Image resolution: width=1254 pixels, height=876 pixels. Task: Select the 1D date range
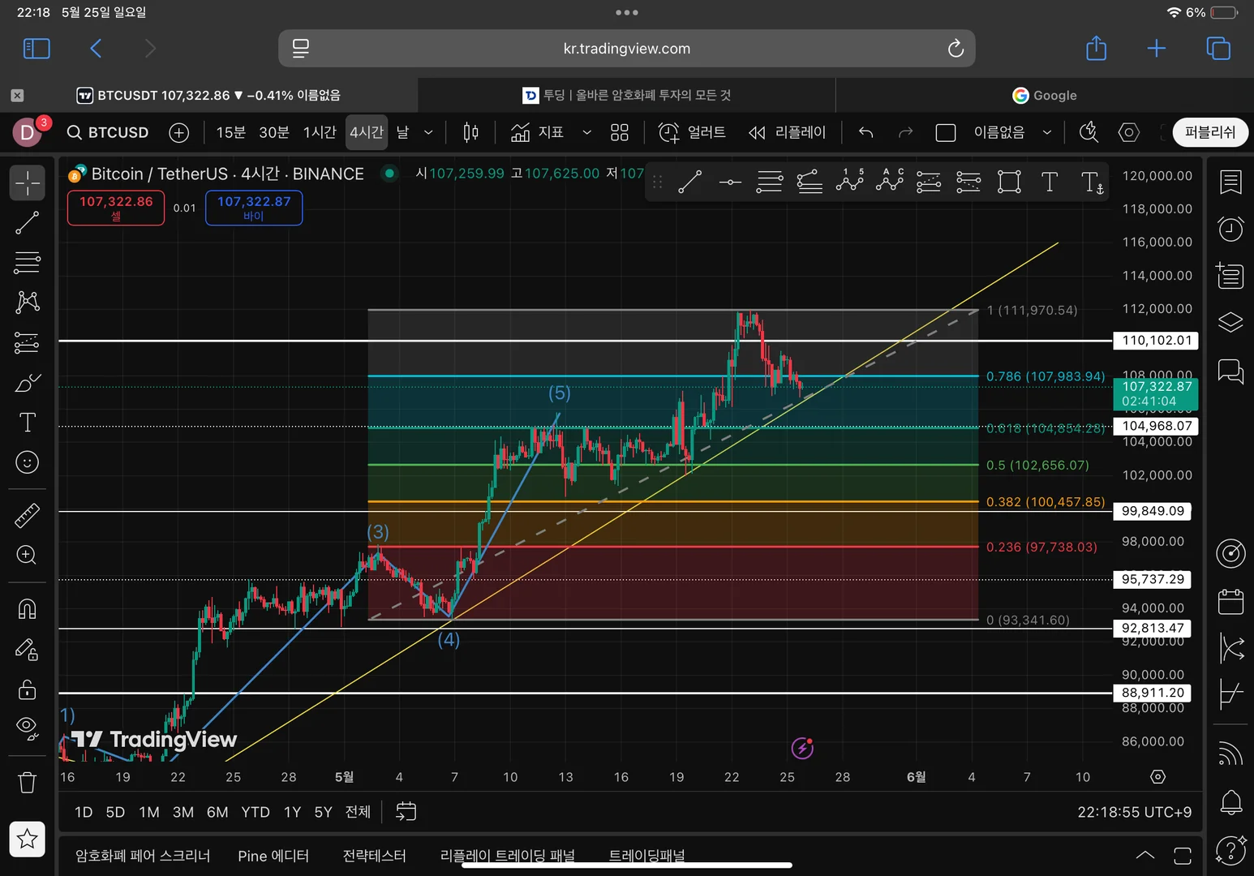click(x=84, y=812)
